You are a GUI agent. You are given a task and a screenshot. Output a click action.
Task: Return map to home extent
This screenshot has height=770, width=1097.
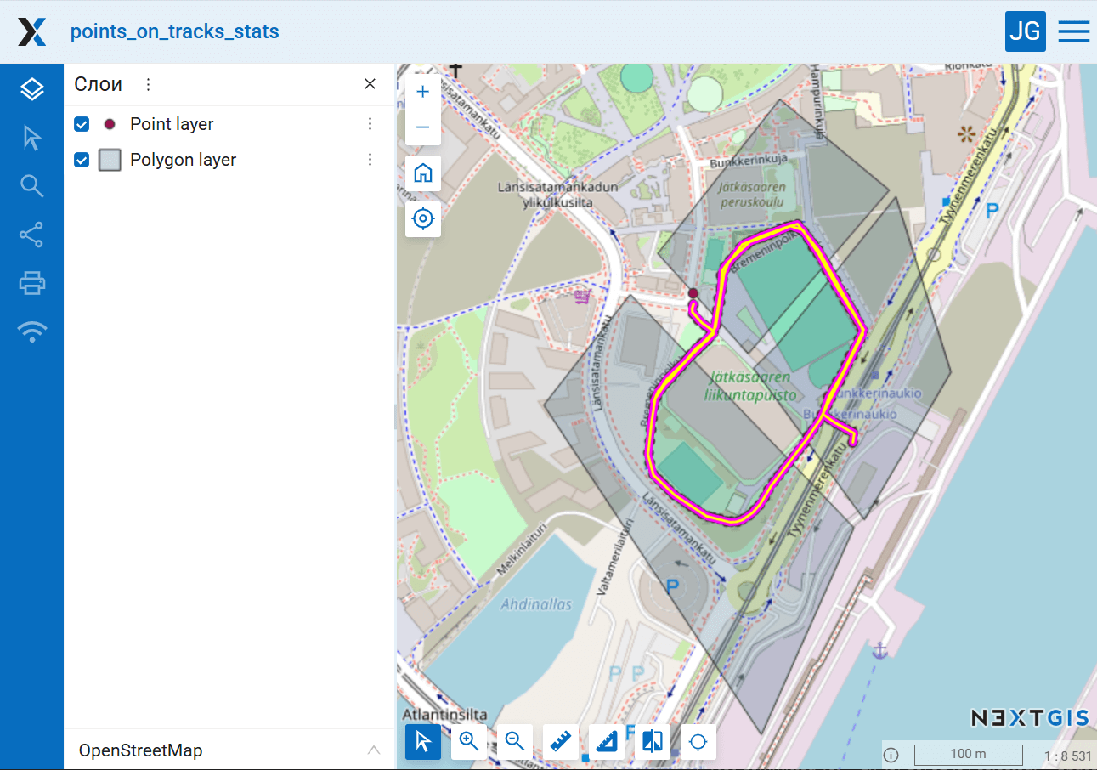coord(422,173)
